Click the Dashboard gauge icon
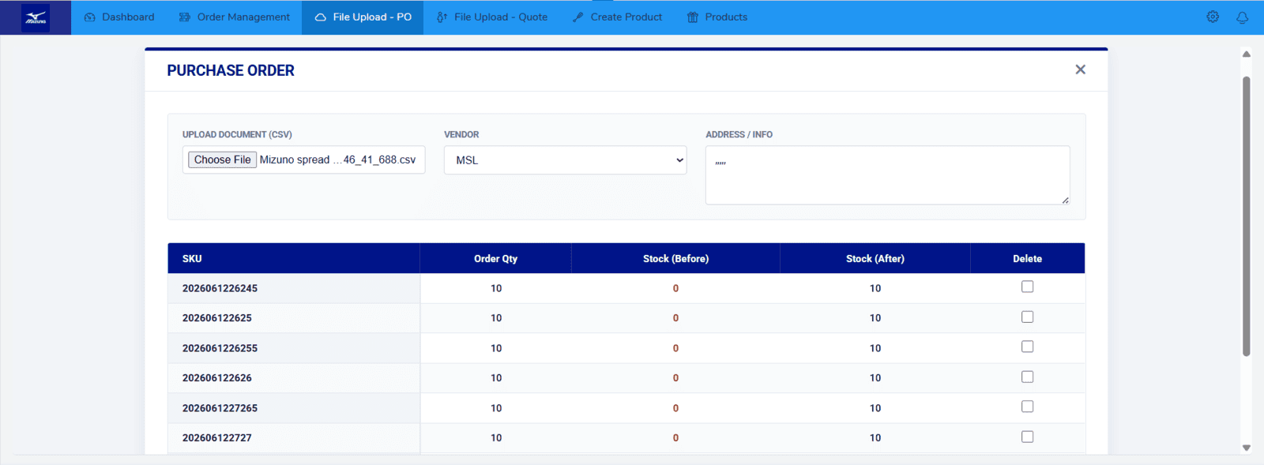 point(89,17)
